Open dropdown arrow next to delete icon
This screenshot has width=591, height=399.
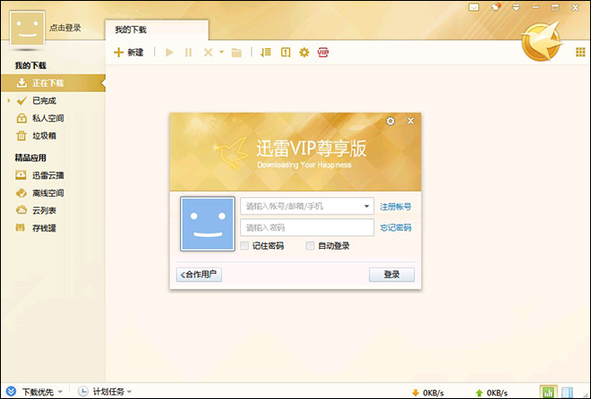pyautogui.click(x=222, y=52)
